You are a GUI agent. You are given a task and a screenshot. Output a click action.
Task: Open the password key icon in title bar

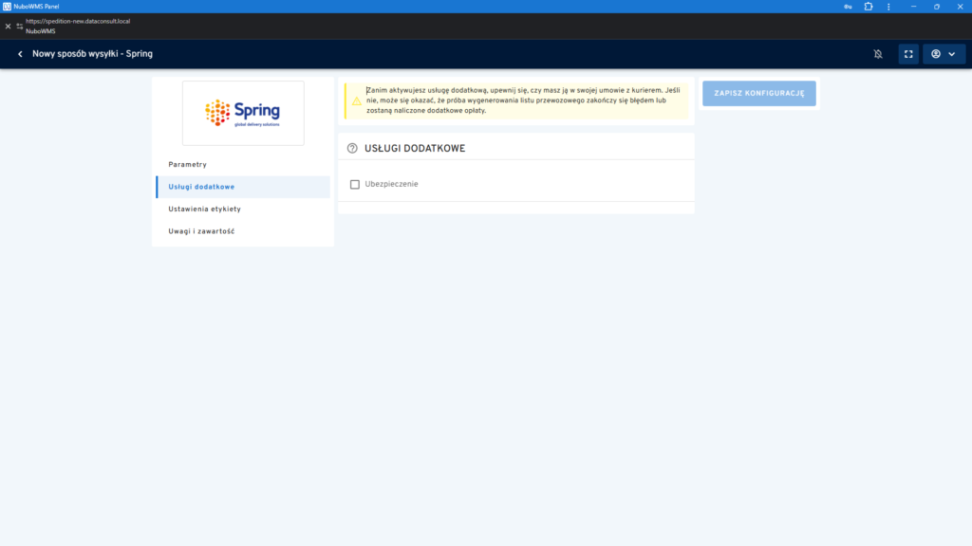coord(848,6)
